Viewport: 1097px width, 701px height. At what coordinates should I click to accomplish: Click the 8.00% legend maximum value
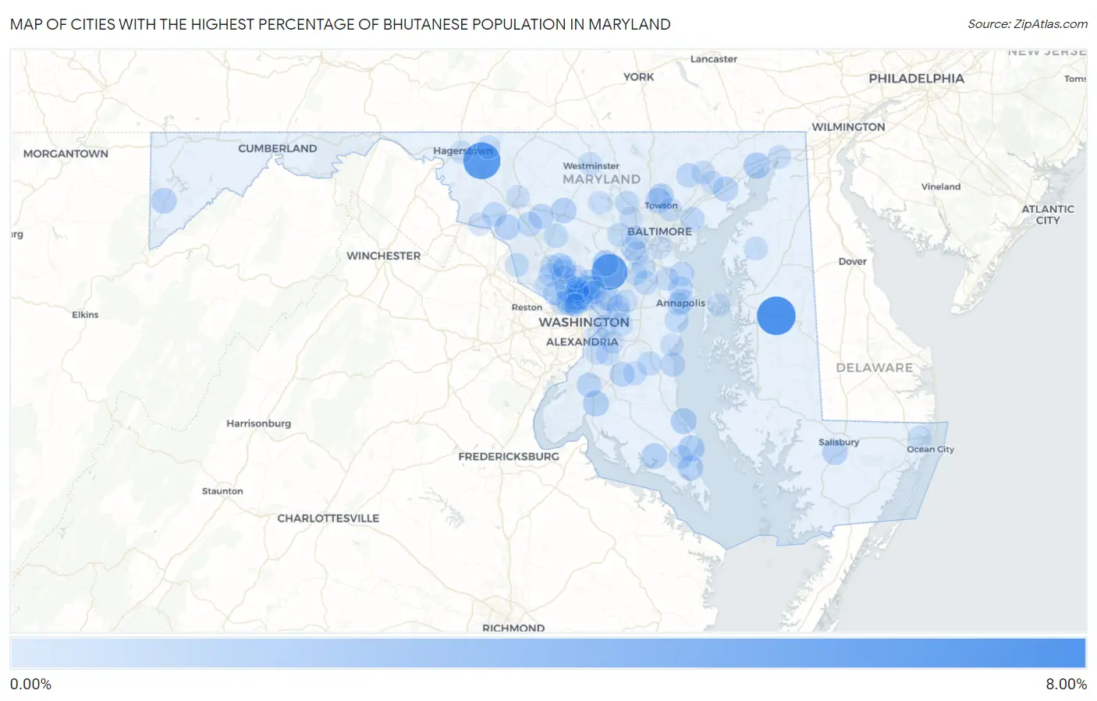point(1066,684)
